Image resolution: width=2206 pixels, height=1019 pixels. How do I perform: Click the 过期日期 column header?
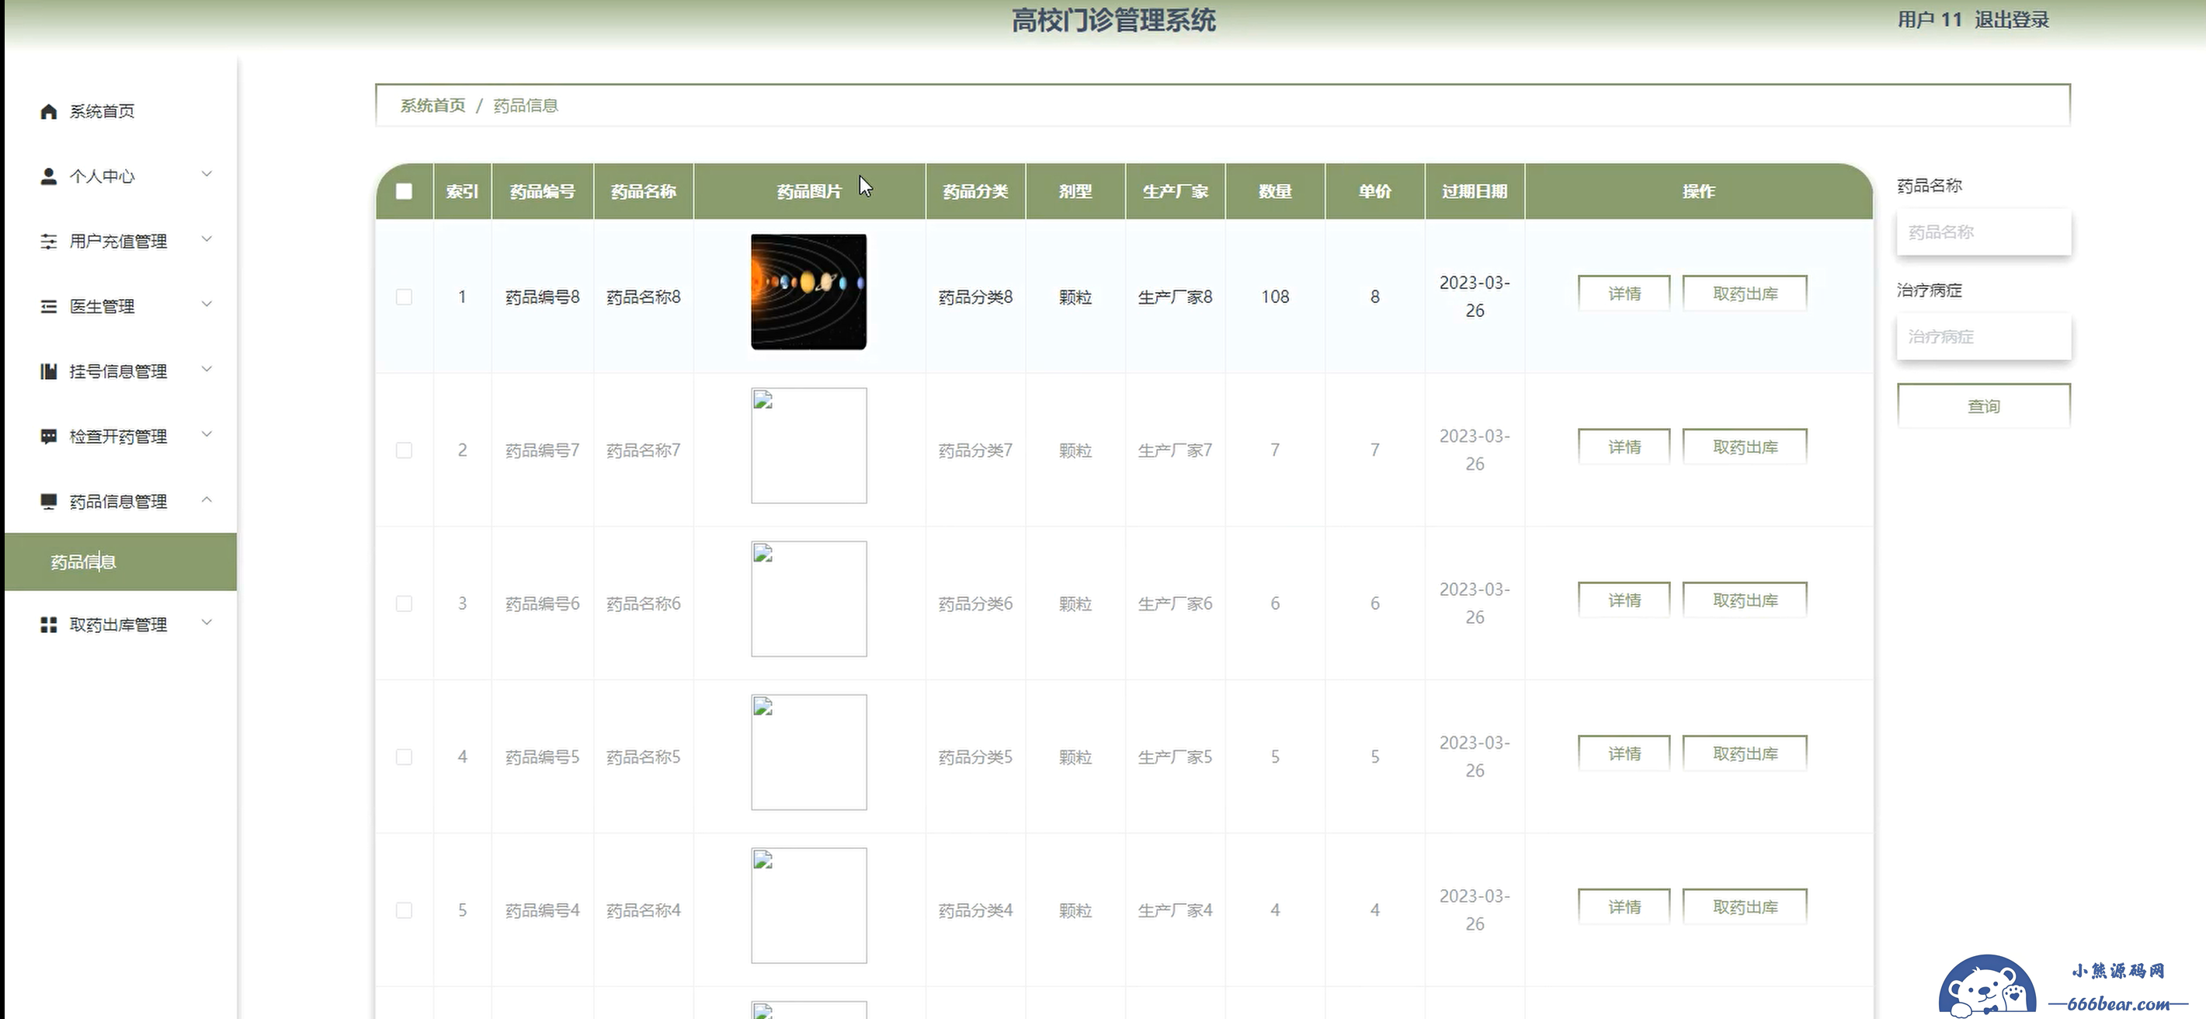(1475, 191)
